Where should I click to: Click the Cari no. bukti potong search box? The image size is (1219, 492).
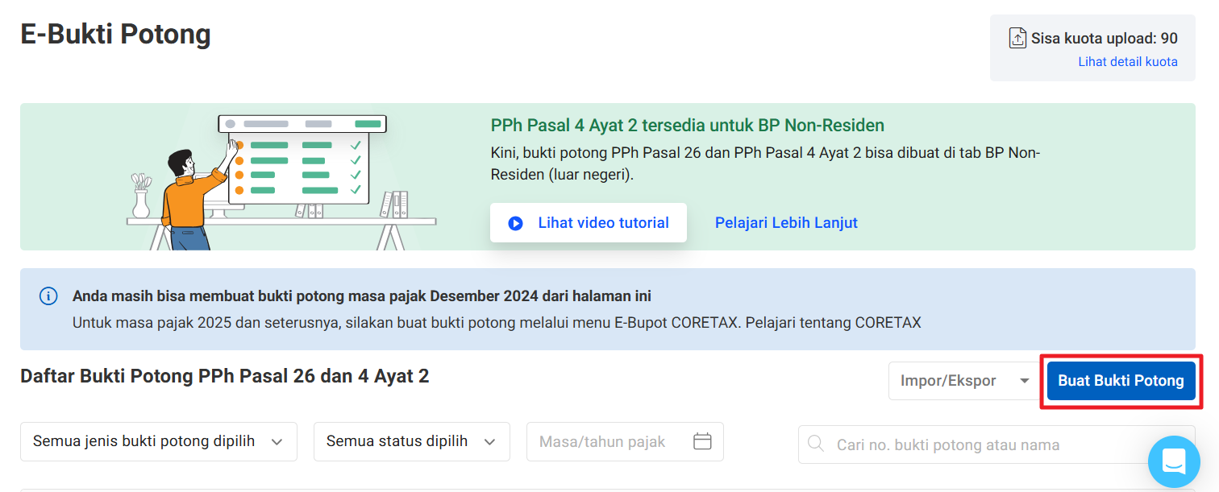[967, 444]
